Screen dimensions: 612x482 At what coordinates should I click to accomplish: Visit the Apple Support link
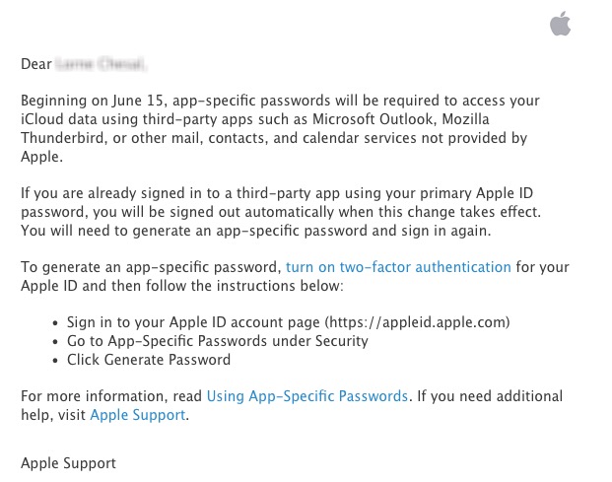coord(138,415)
